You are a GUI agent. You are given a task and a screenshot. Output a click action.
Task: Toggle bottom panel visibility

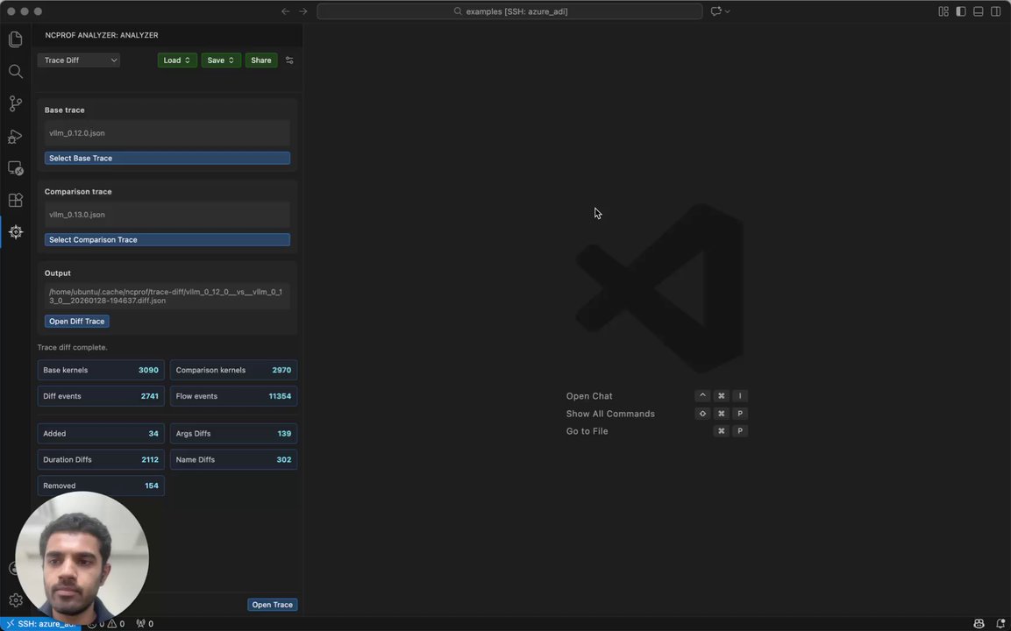pyautogui.click(x=978, y=11)
